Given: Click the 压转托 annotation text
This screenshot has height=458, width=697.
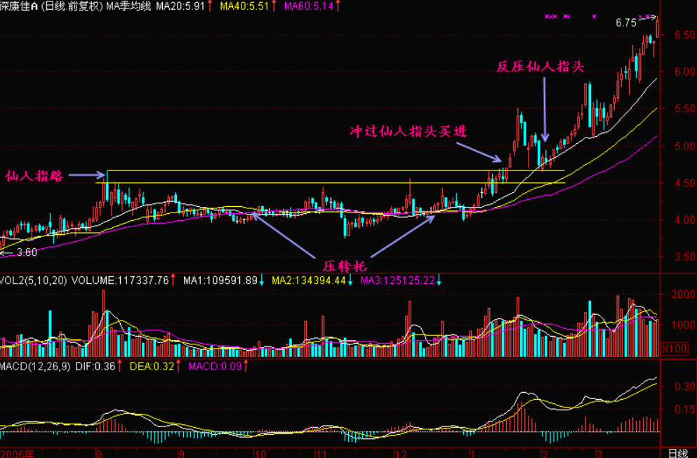Looking at the screenshot, I should point(344,266).
